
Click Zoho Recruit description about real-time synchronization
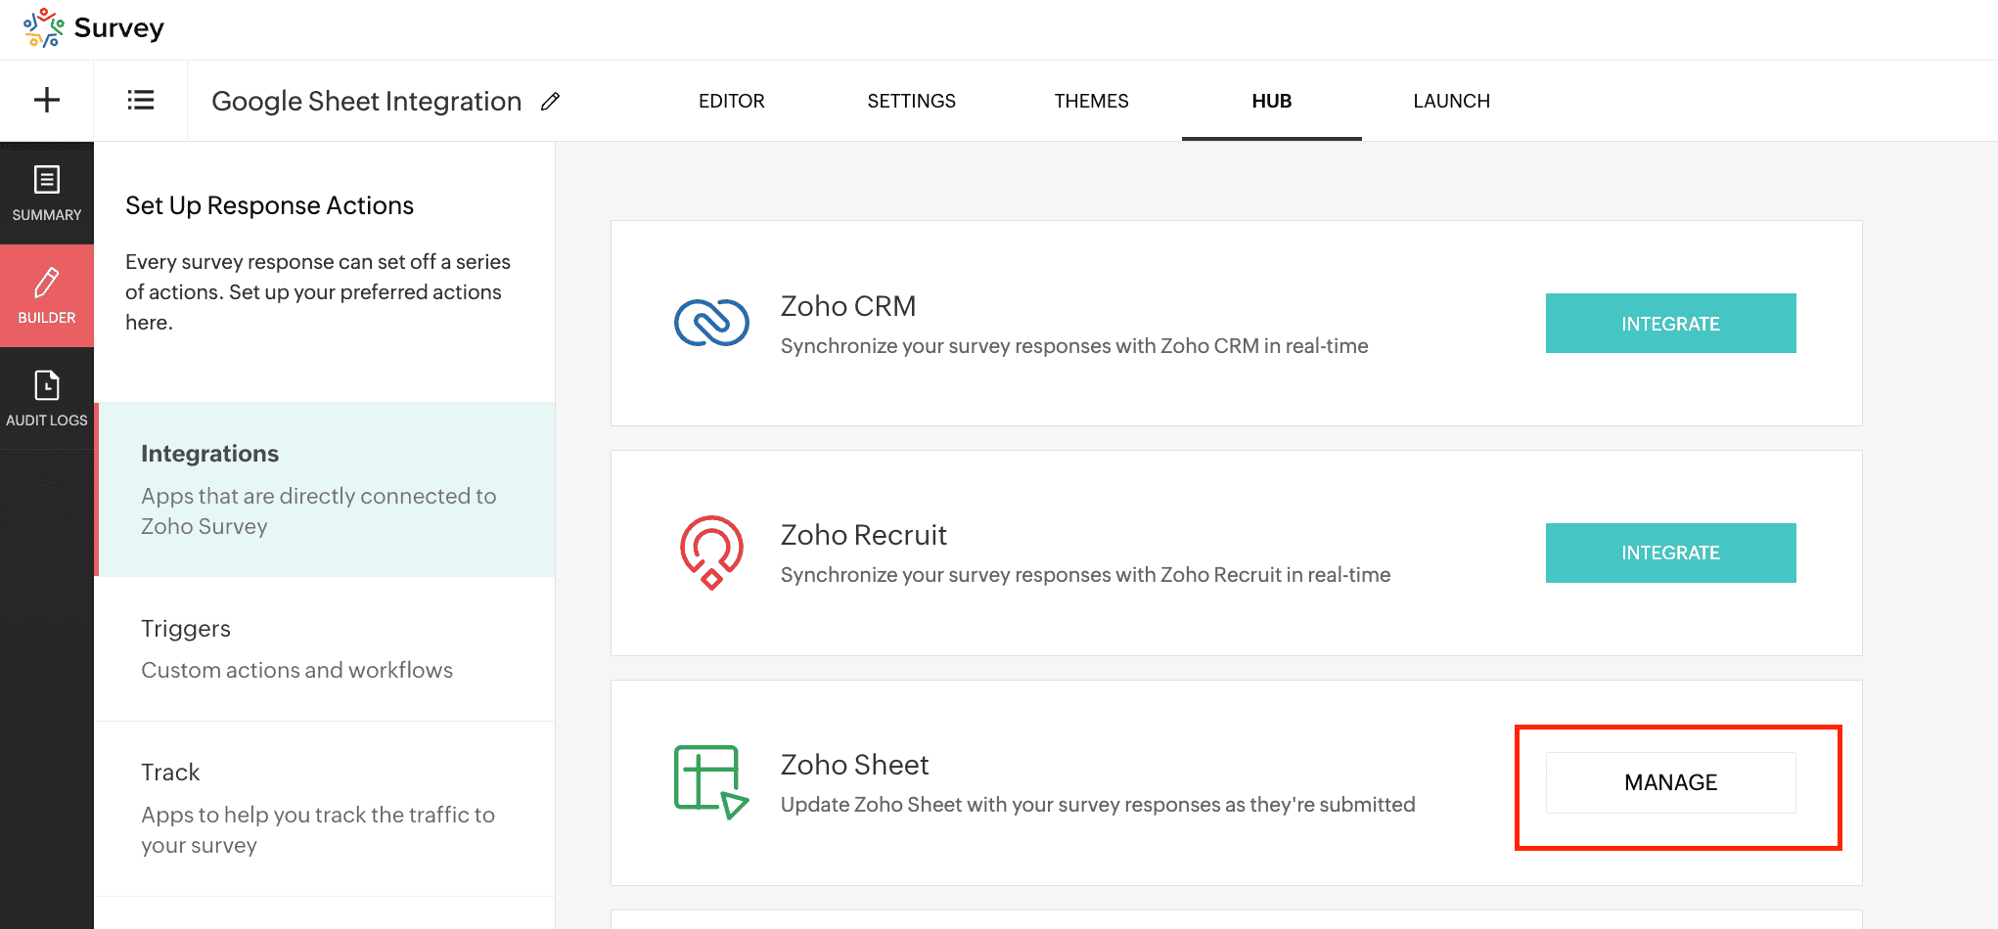click(1086, 575)
